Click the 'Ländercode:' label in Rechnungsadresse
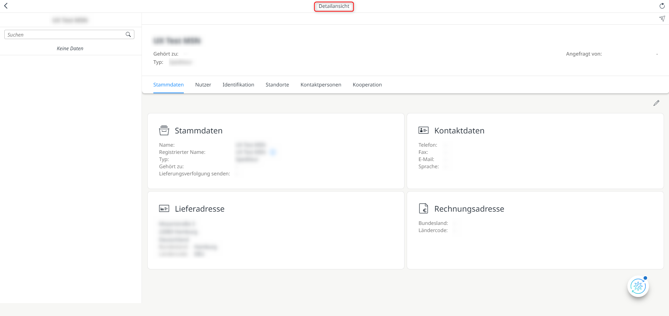Image resolution: width=669 pixels, height=316 pixels. coord(433,230)
